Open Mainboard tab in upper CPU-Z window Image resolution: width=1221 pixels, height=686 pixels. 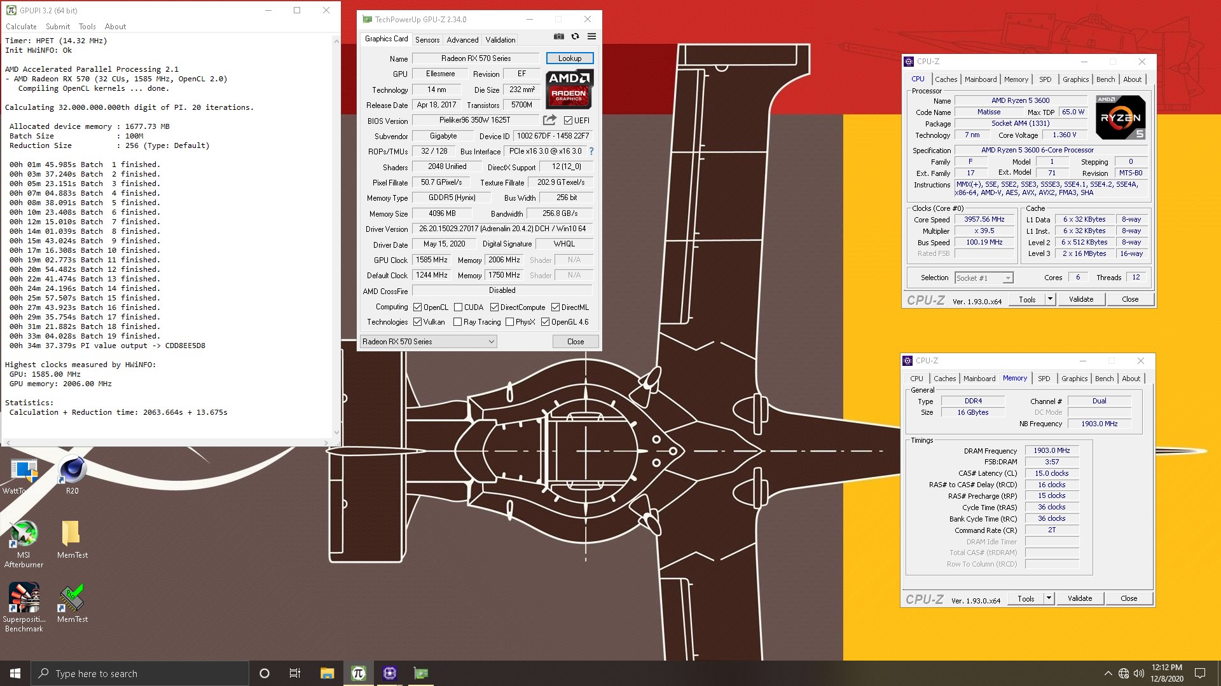981,79
